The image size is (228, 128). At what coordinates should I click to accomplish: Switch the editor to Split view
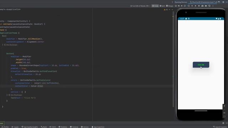point(162,6)
